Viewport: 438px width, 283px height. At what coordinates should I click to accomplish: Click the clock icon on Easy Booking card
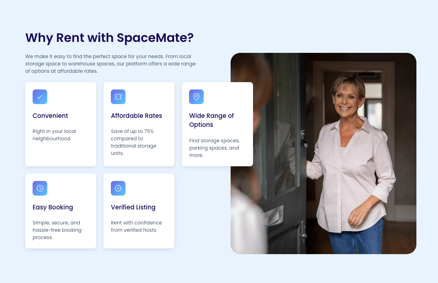[x=40, y=188]
